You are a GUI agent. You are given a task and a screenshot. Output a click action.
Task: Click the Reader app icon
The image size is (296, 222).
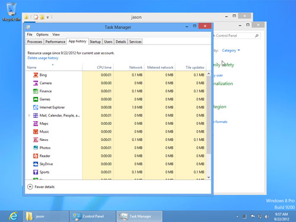click(36, 156)
